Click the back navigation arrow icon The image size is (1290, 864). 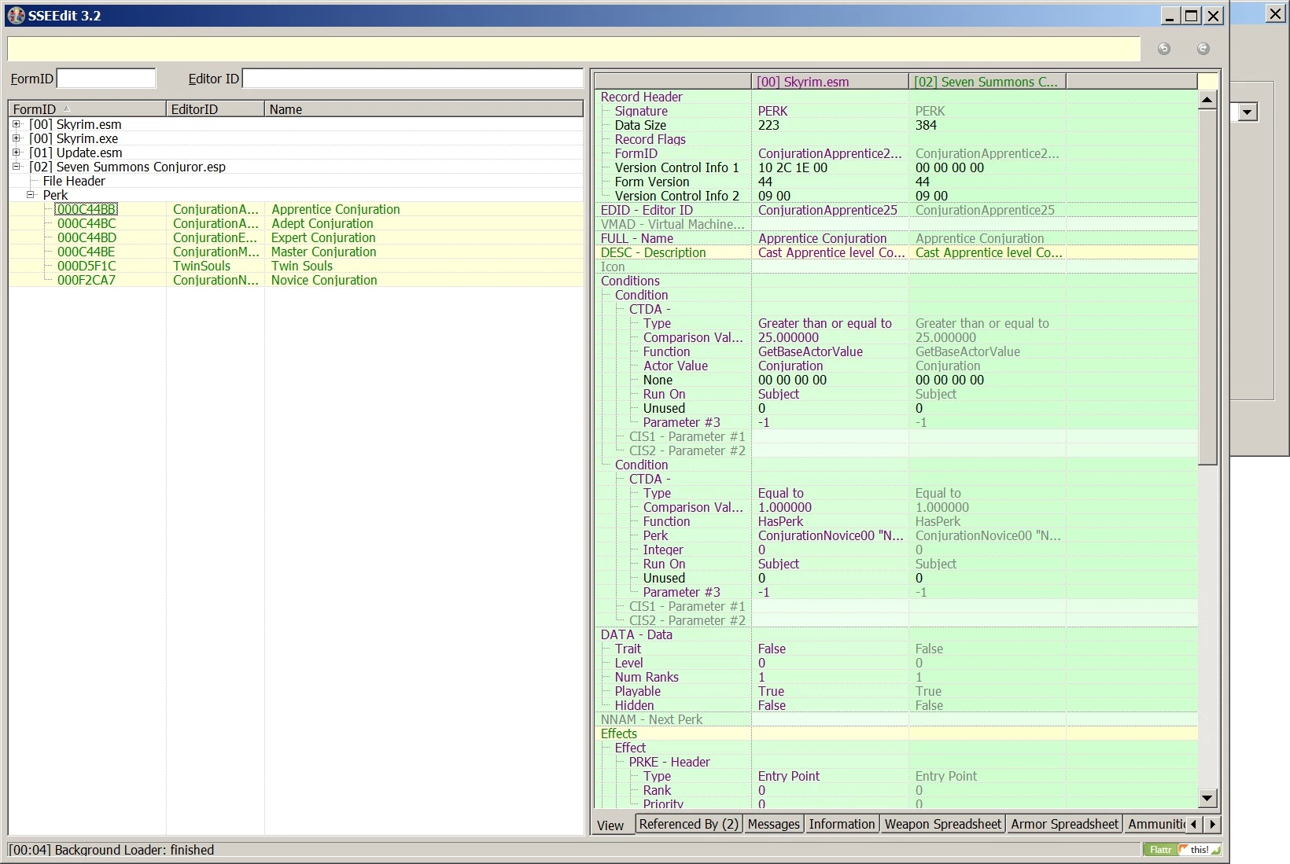pyautogui.click(x=1164, y=49)
